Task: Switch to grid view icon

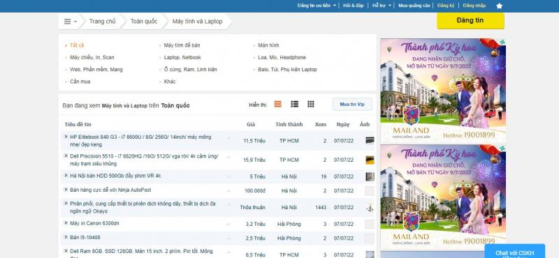Action: coord(311,105)
